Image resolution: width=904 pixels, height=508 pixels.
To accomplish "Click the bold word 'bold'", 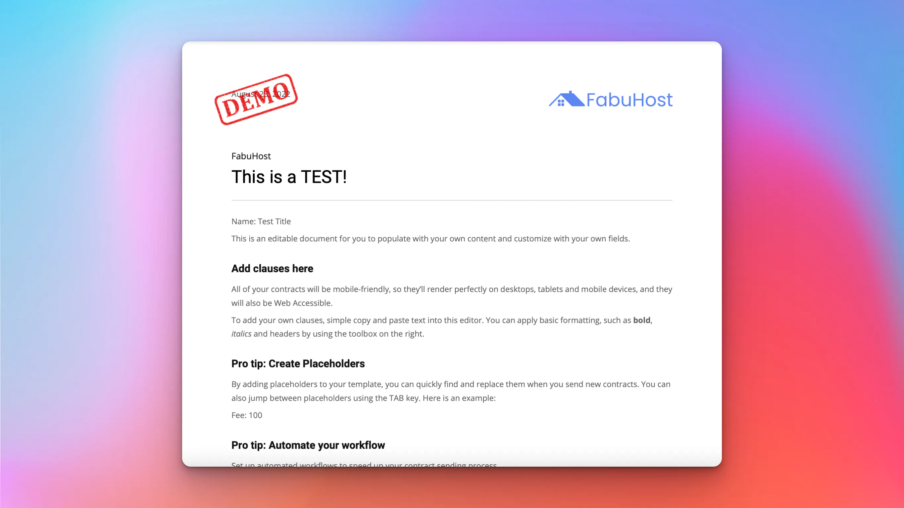I will tap(641, 320).
